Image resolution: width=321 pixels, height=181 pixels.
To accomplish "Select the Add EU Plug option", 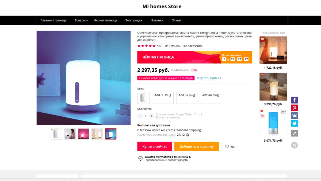I will 163,98.
